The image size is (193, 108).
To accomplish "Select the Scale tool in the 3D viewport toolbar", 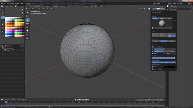I will point(27,27).
